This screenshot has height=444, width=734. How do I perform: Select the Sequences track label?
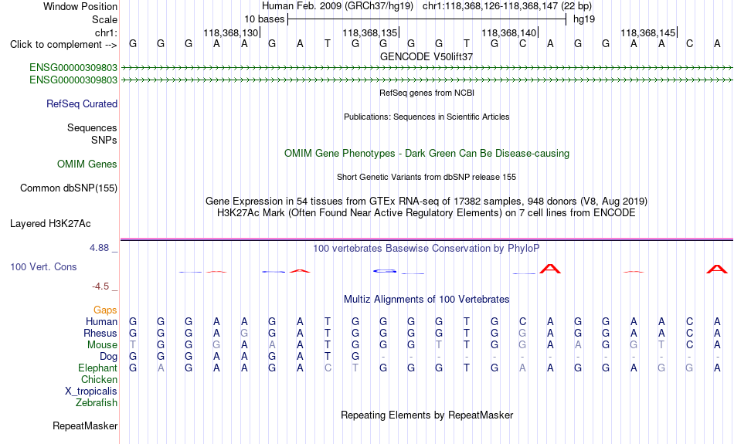pyautogui.click(x=92, y=127)
